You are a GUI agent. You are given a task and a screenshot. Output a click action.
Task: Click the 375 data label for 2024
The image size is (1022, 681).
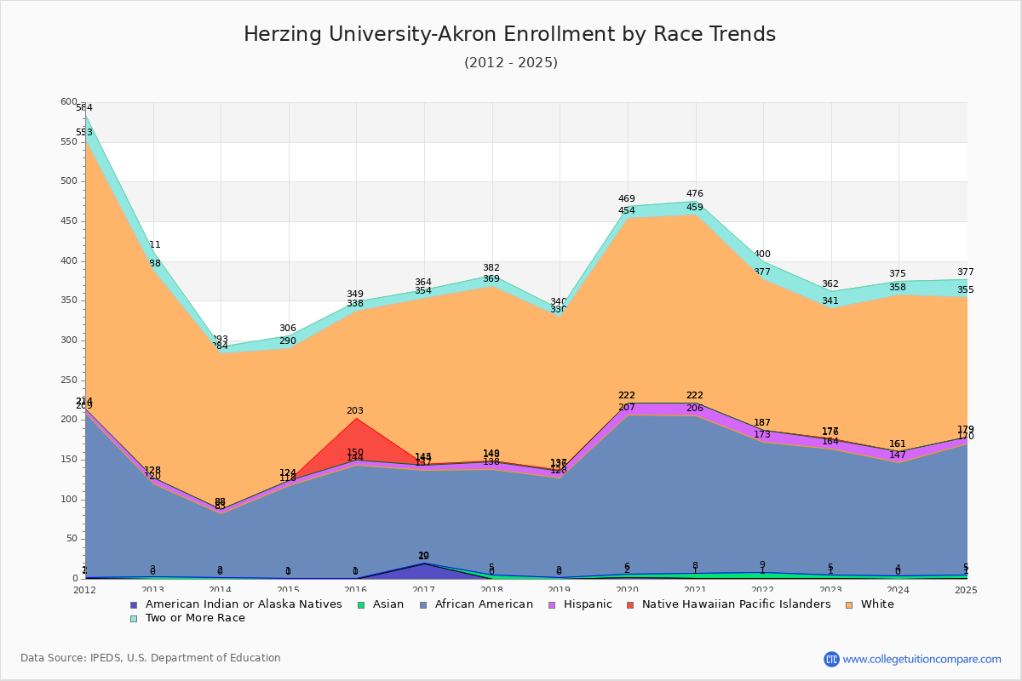(x=899, y=274)
